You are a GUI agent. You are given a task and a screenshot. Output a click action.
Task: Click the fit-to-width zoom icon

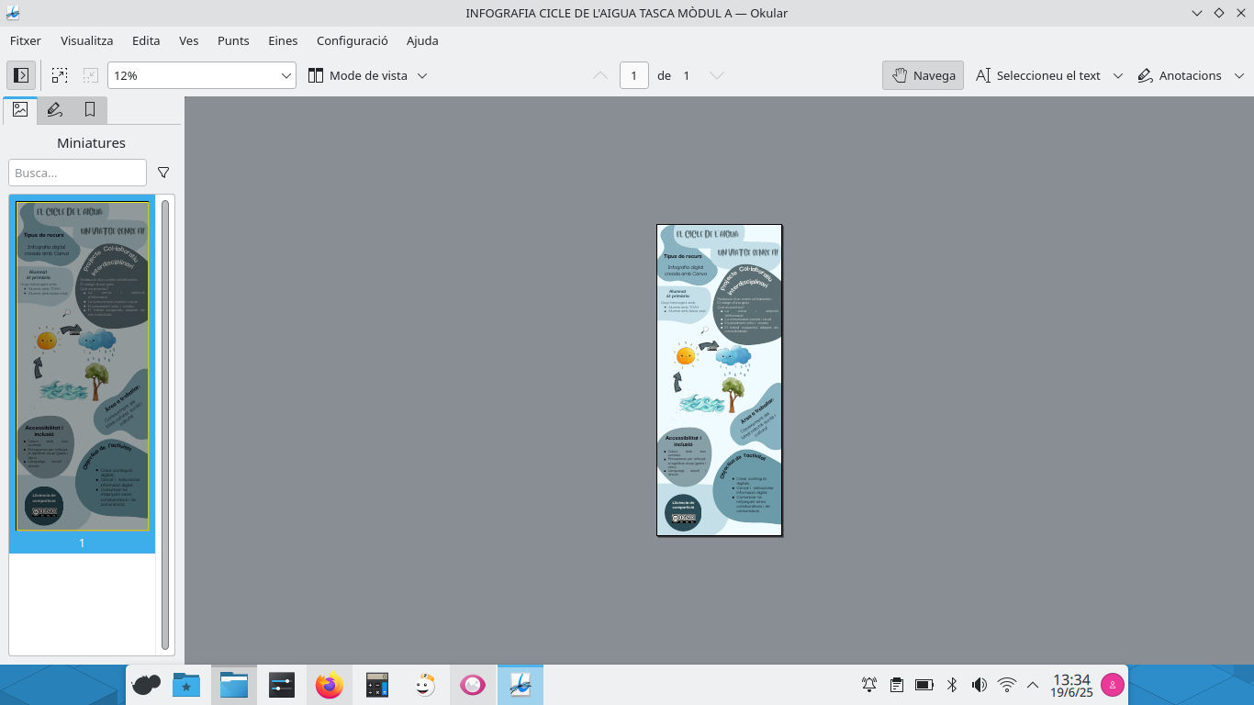60,75
